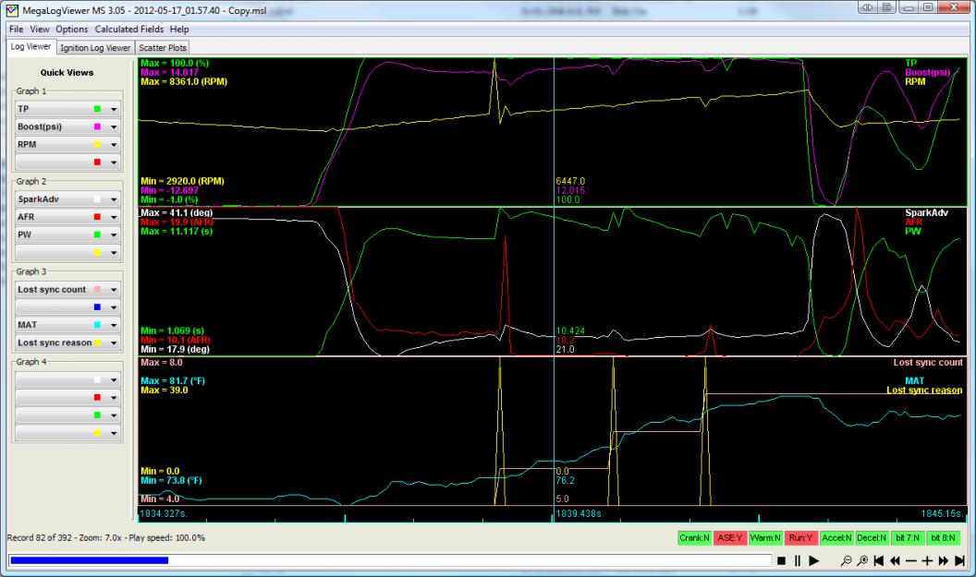Pause the log playback
Image resolution: width=976 pixels, height=577 pixels.
798,560
